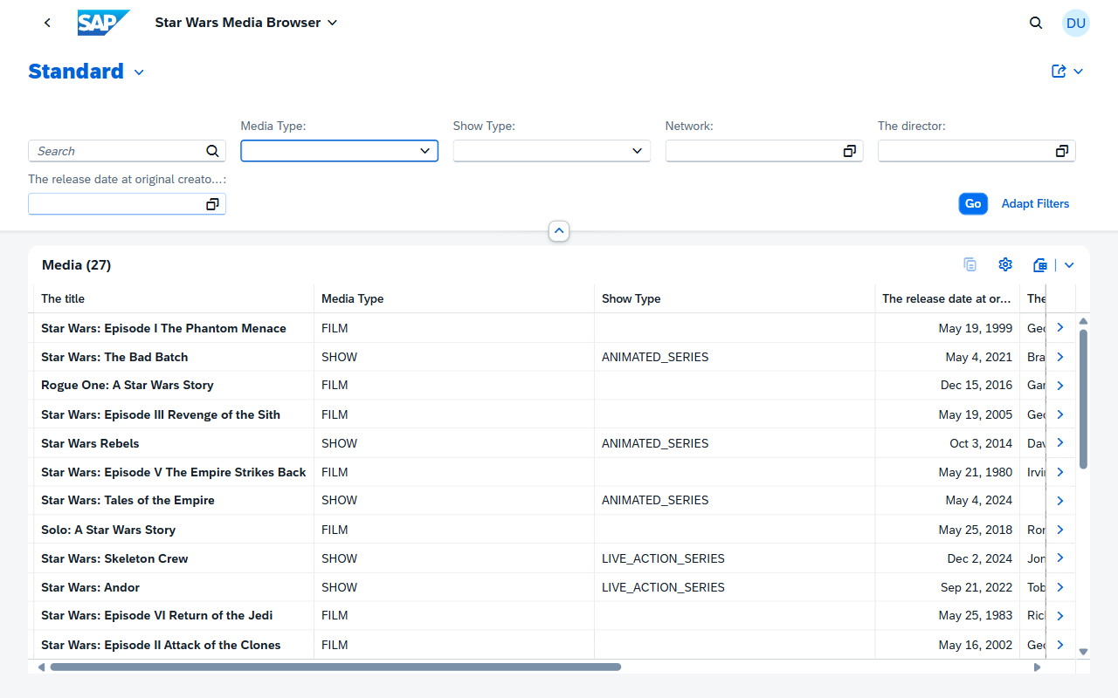1118x698 pixels.
Task: Click the search icon inside Search field
Action: point(212,151)
